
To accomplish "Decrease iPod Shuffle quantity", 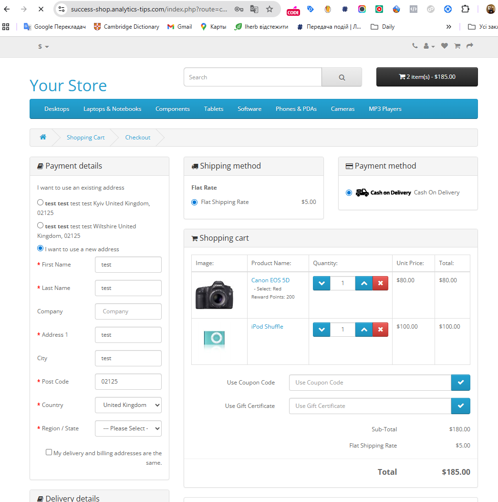I will (322, 330).
